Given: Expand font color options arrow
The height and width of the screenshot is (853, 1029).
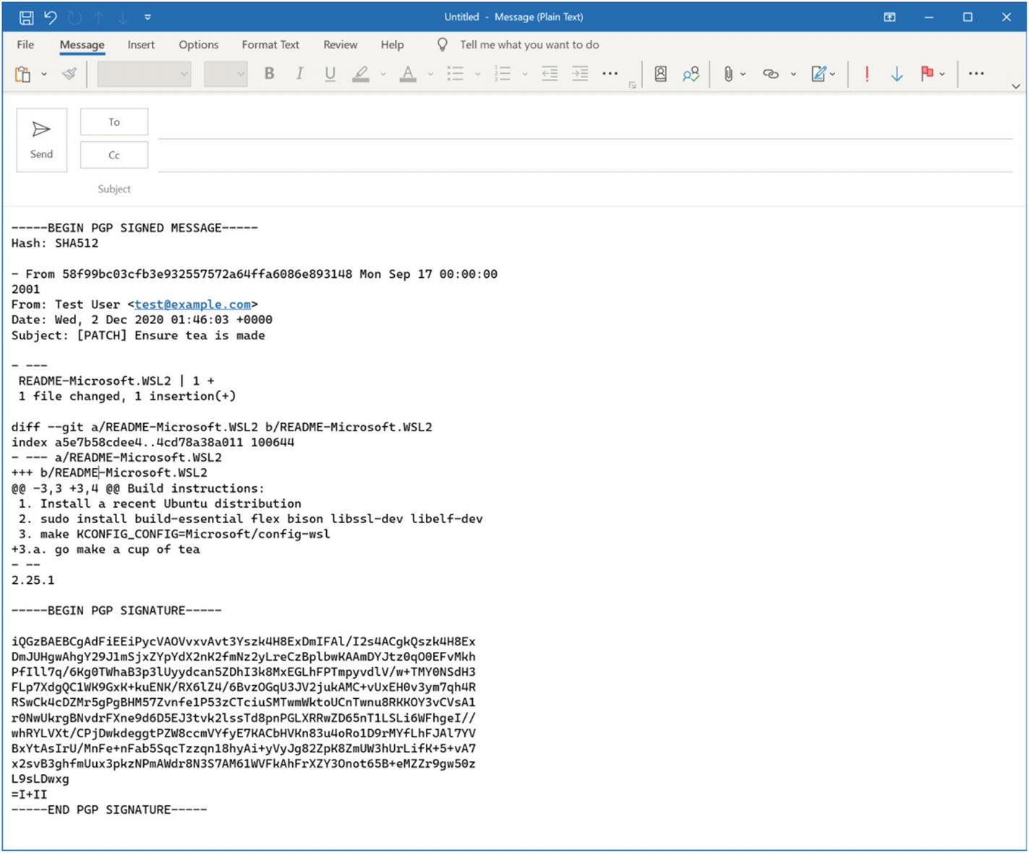Looking at the screenshot, I should 430,74.
